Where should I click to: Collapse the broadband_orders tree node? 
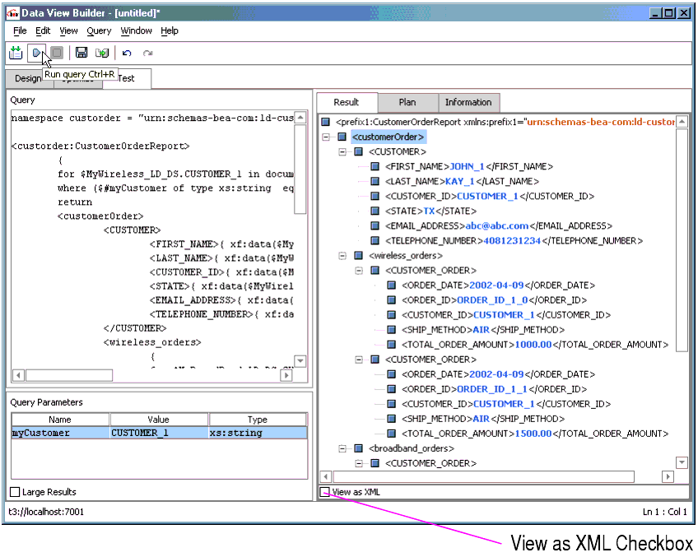(342, 448)
